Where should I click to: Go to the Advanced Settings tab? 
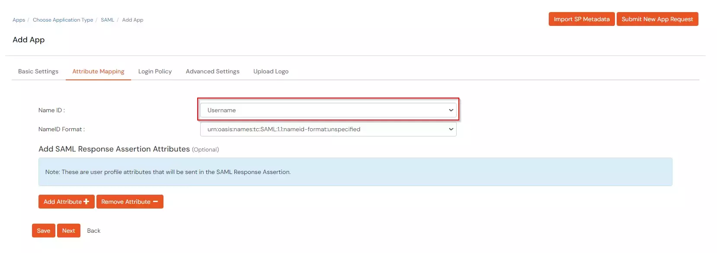[212, 71]
